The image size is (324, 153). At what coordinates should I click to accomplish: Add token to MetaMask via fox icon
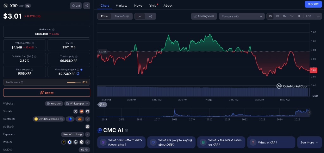(80, 119)
